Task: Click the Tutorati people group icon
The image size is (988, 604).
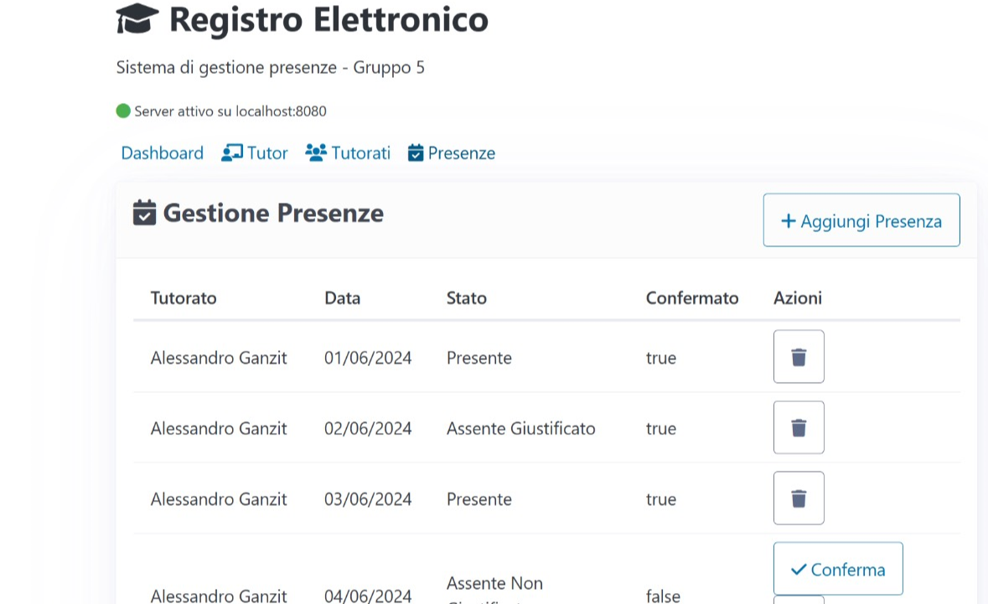Action: 316,152
